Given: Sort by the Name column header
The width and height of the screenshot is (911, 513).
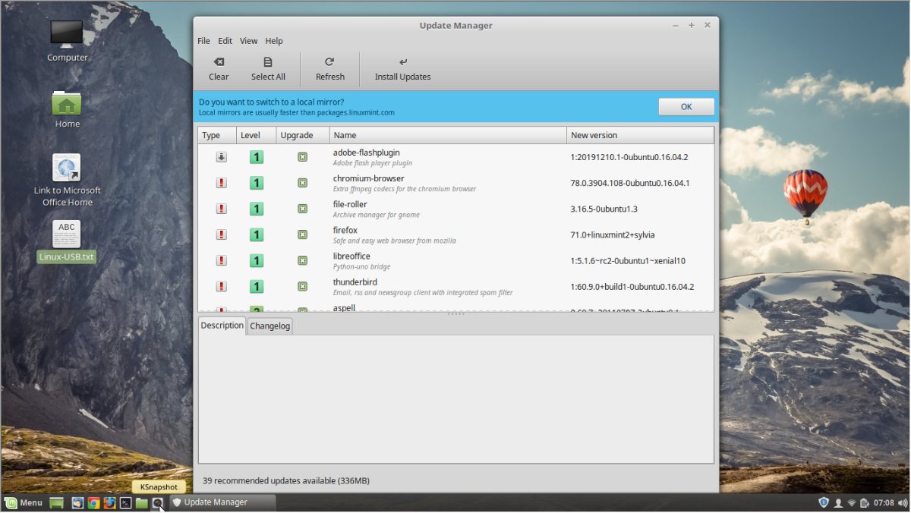Looking at the screenshot, I should [x=448, y=135].
